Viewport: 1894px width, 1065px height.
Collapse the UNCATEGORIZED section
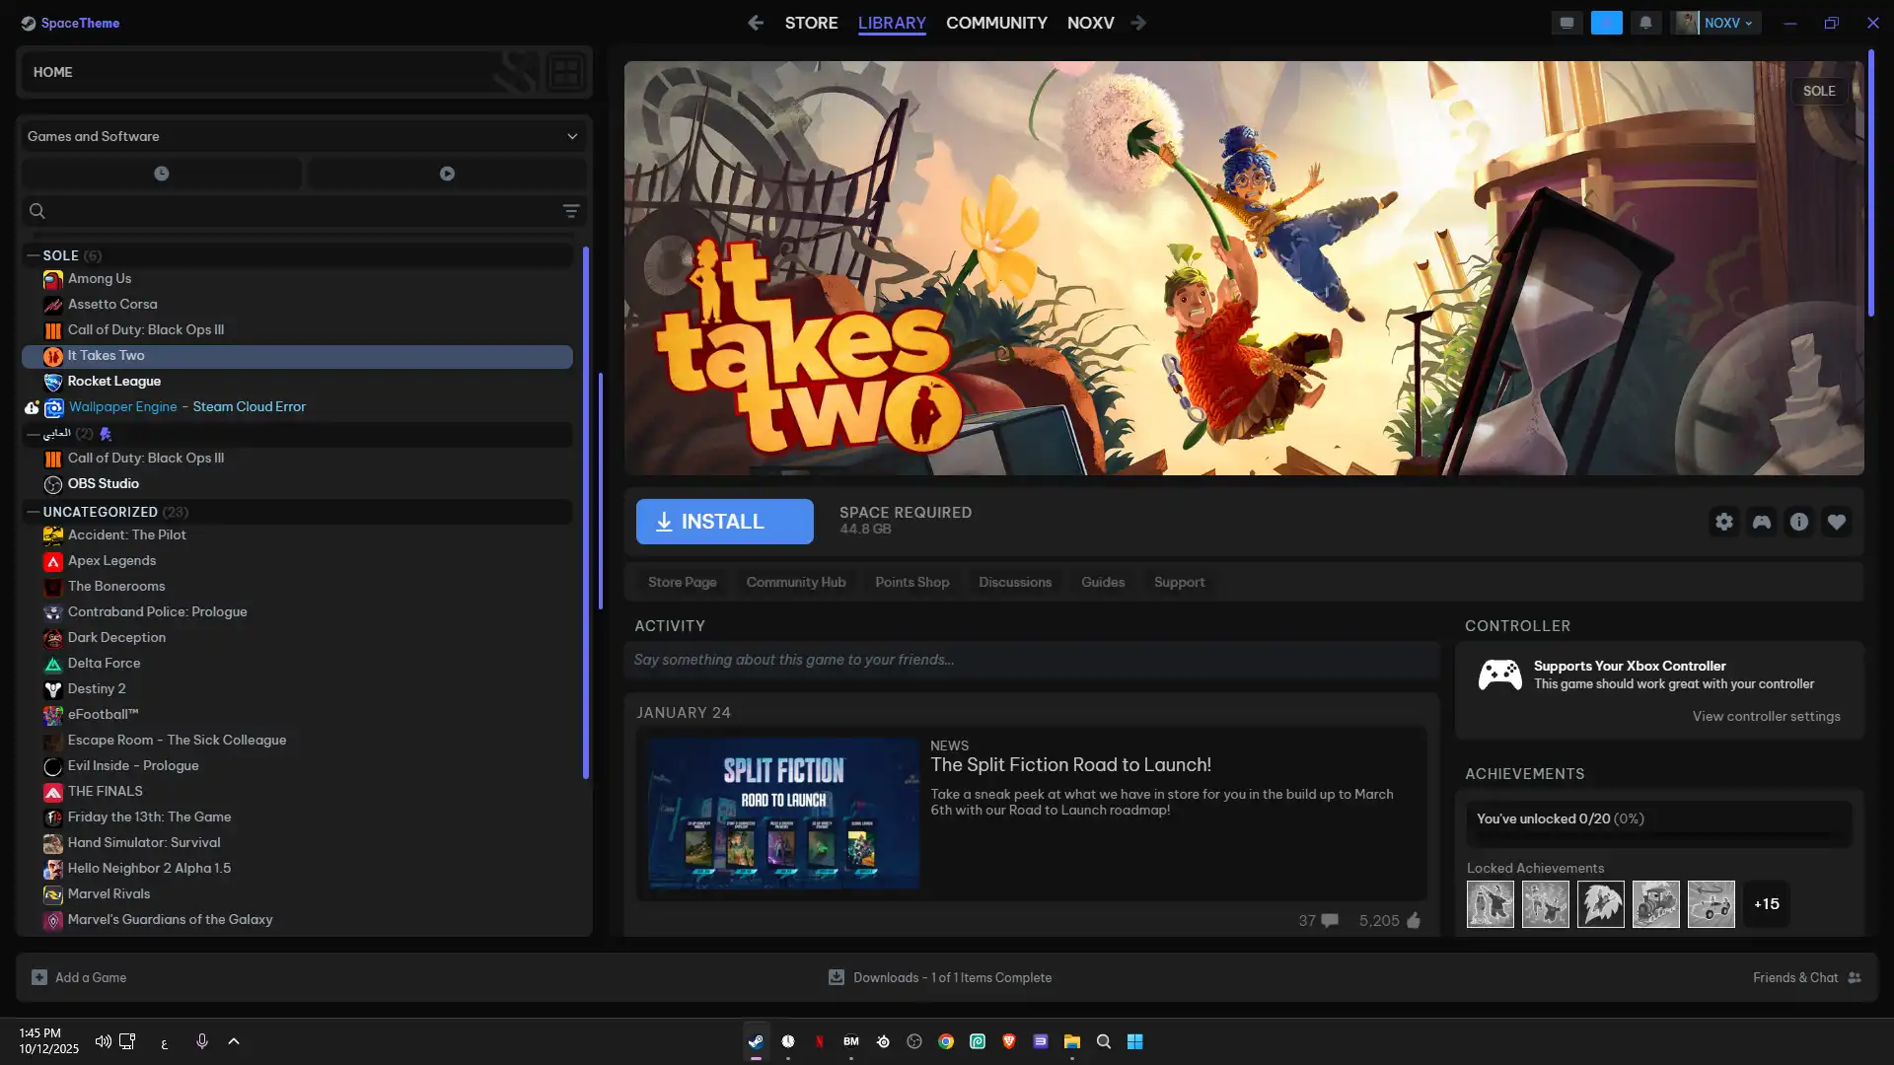point(33,512)
